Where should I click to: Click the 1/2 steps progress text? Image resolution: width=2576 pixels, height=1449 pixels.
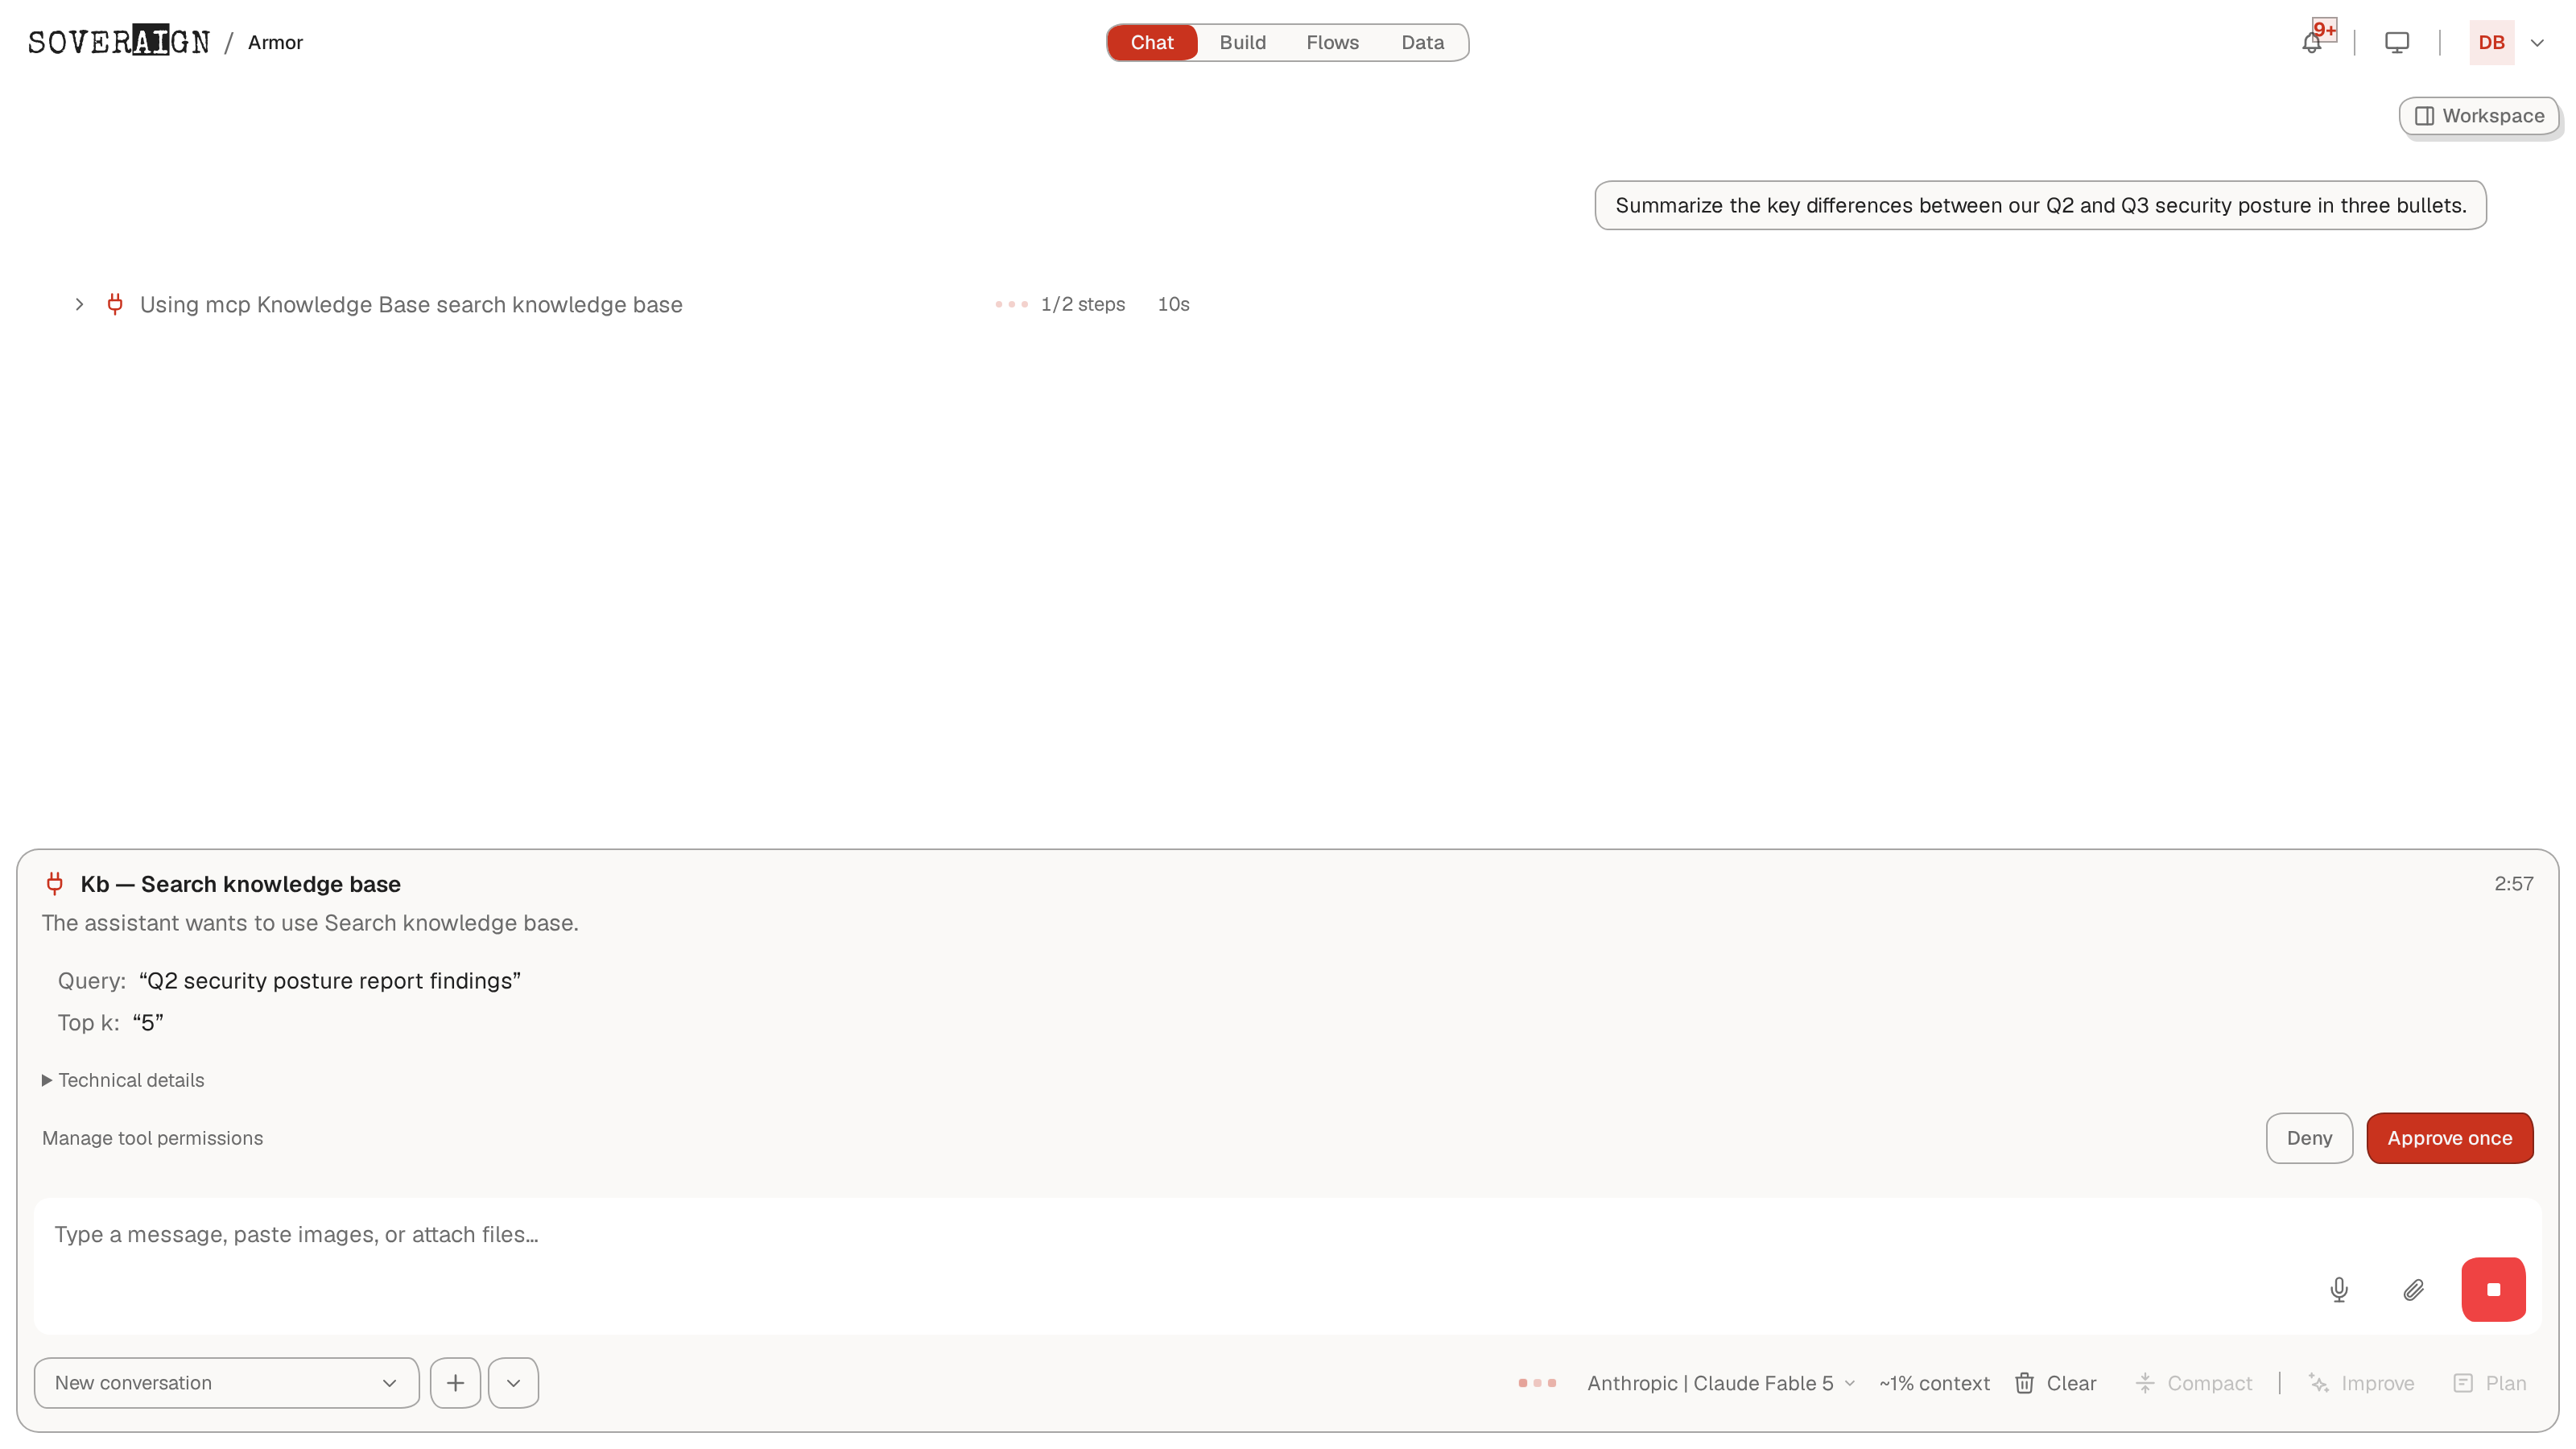pos(1082,304)
